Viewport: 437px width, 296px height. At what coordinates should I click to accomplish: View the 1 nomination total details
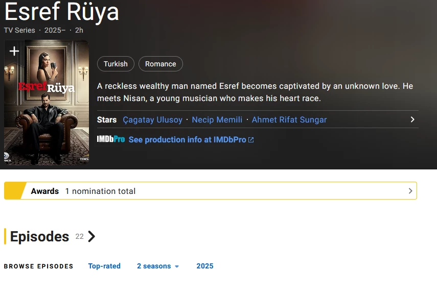(x=100, y=191)
